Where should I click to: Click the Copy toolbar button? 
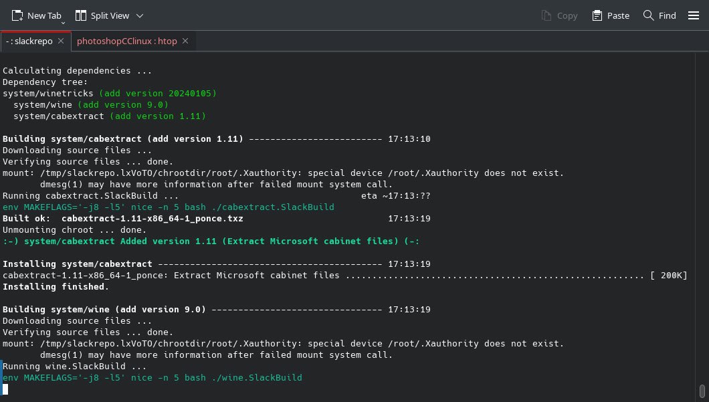coord(559,16)
